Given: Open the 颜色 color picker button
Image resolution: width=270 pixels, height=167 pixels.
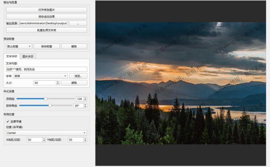Looking at the screenshot, I should pos(74,83).
